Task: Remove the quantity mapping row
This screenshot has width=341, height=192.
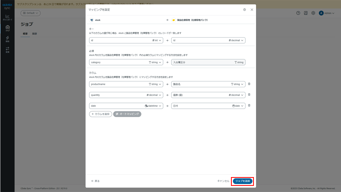Action: pyautogui.click(x=249, y=95)
